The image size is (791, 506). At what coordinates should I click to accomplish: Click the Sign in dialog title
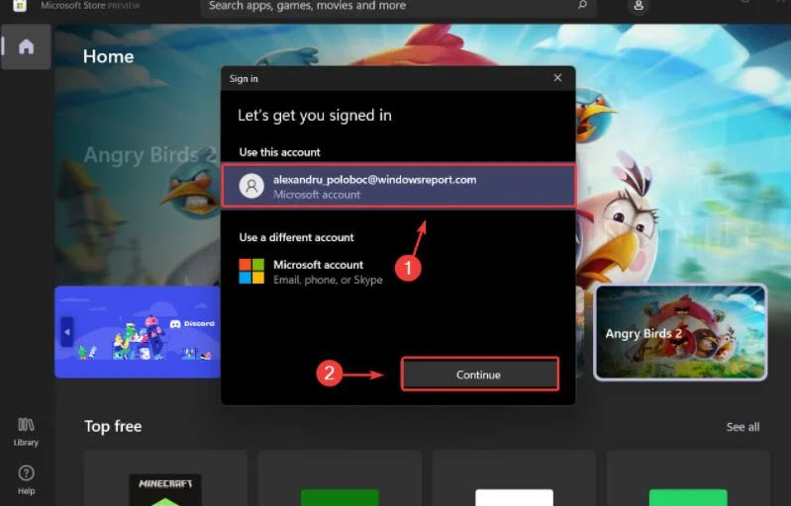tap(244, 78)
